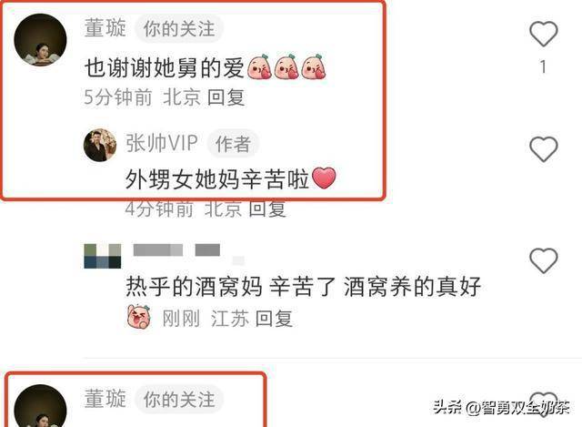This screenshot has height=427, width=582.
Task: Open 张帅VIP's profile avatar
Action: tap(100, 145)
